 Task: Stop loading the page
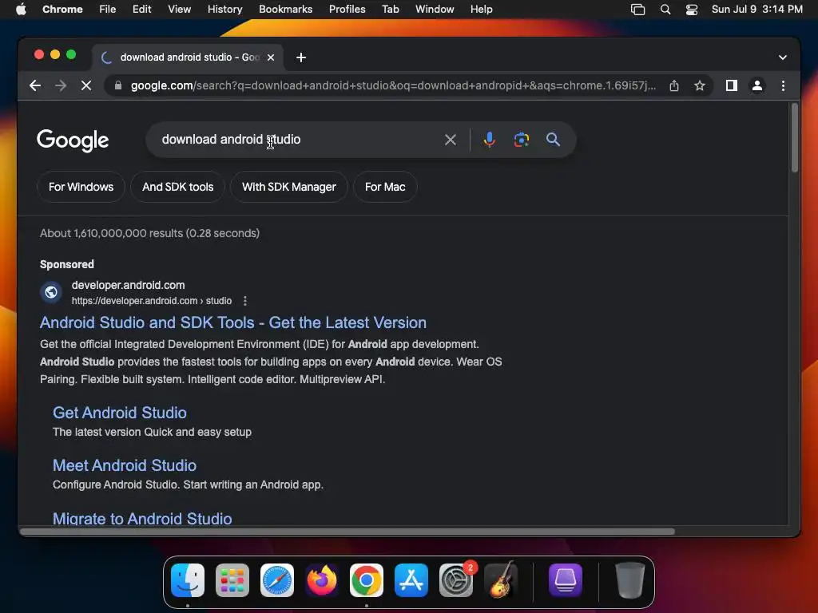(86, 85)
